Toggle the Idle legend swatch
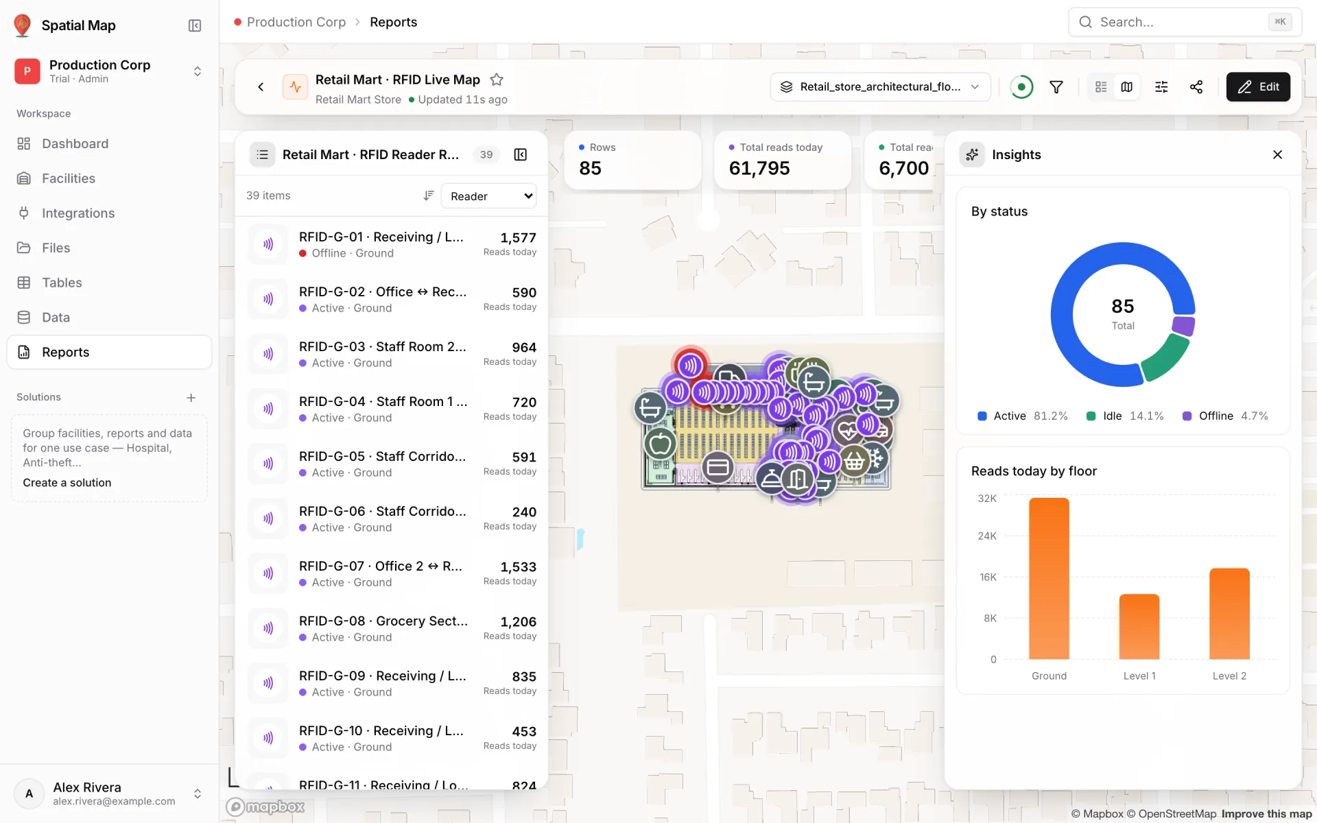The image size is (1317, 823). pos(1091,416)
